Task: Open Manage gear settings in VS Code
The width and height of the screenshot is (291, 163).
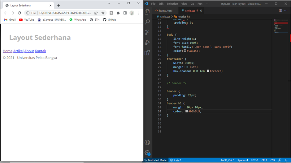Action: point(147,153)
